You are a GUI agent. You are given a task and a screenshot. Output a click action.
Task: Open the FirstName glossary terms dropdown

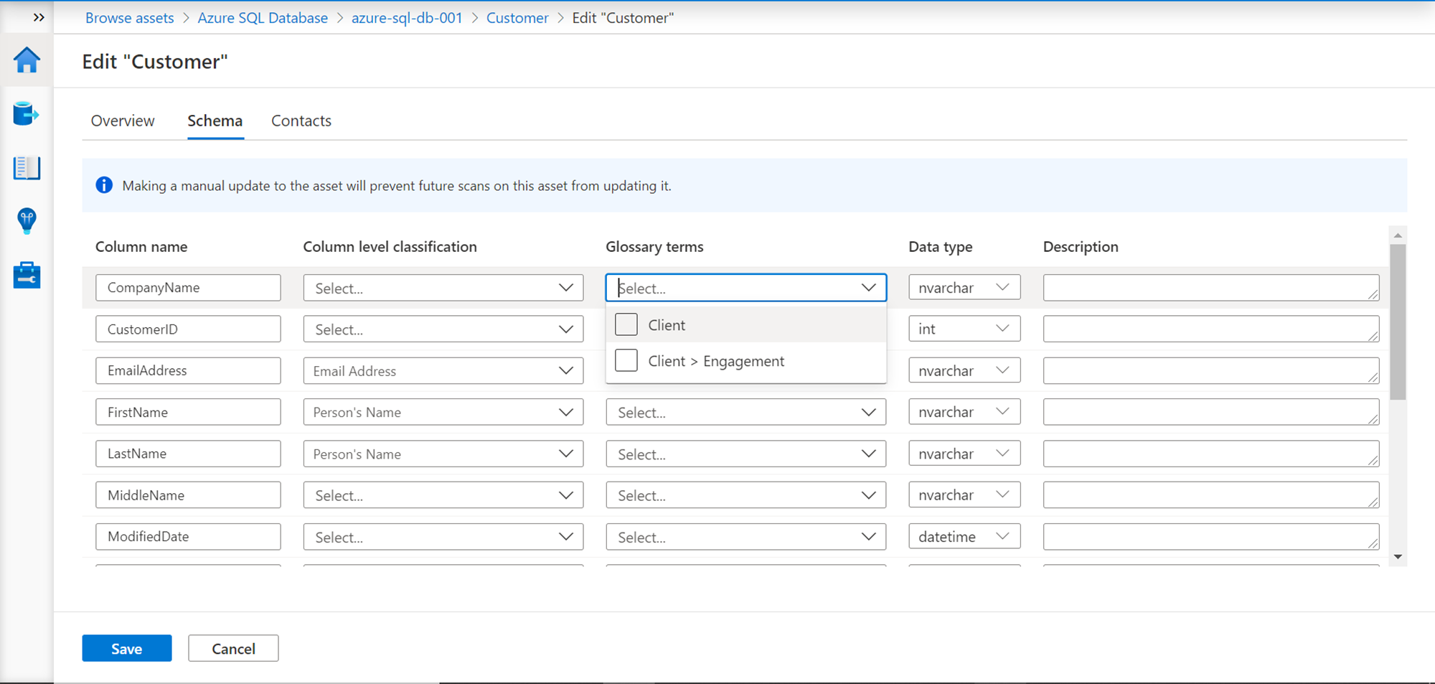click(745, 413)
